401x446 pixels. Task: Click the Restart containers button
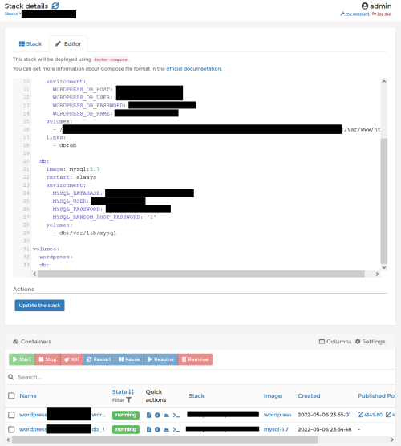coord(99,359)
